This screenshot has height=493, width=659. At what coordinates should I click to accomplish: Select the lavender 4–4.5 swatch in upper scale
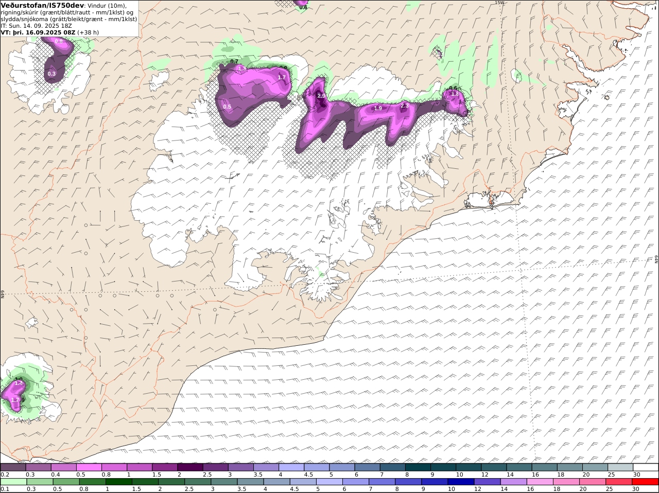point(291,467)
